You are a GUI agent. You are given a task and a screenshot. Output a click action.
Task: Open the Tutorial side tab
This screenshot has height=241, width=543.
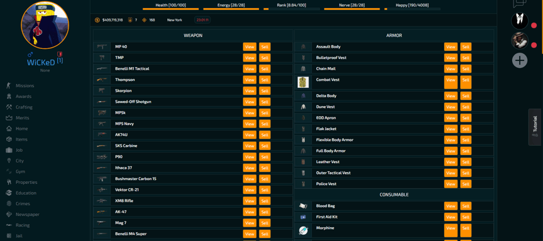pos(535,127)
